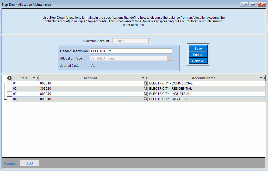The image size is (268, 171).
Task: Pin the Account column
Action: 146,78
